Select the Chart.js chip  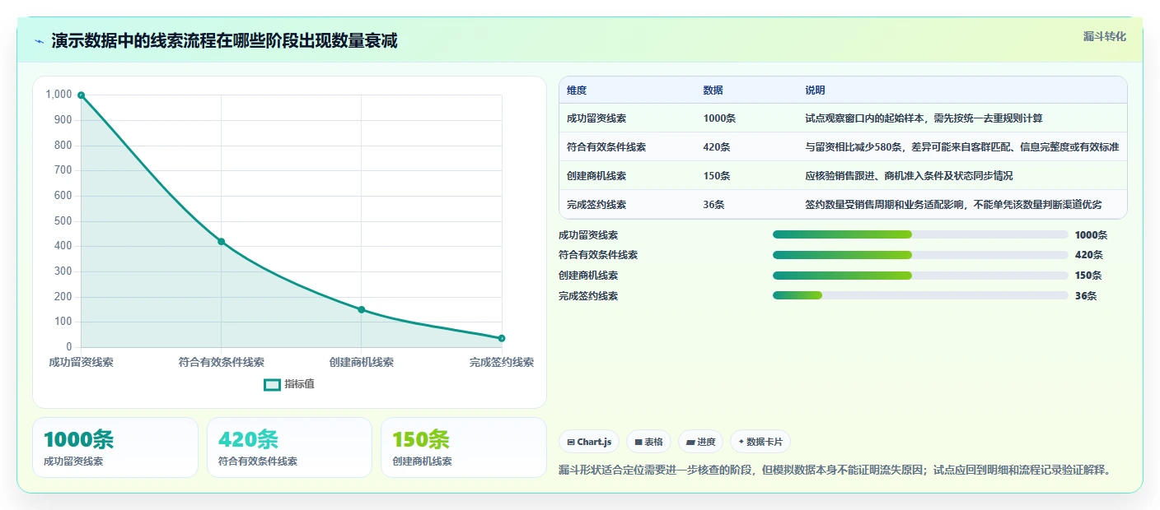(590, 442)
